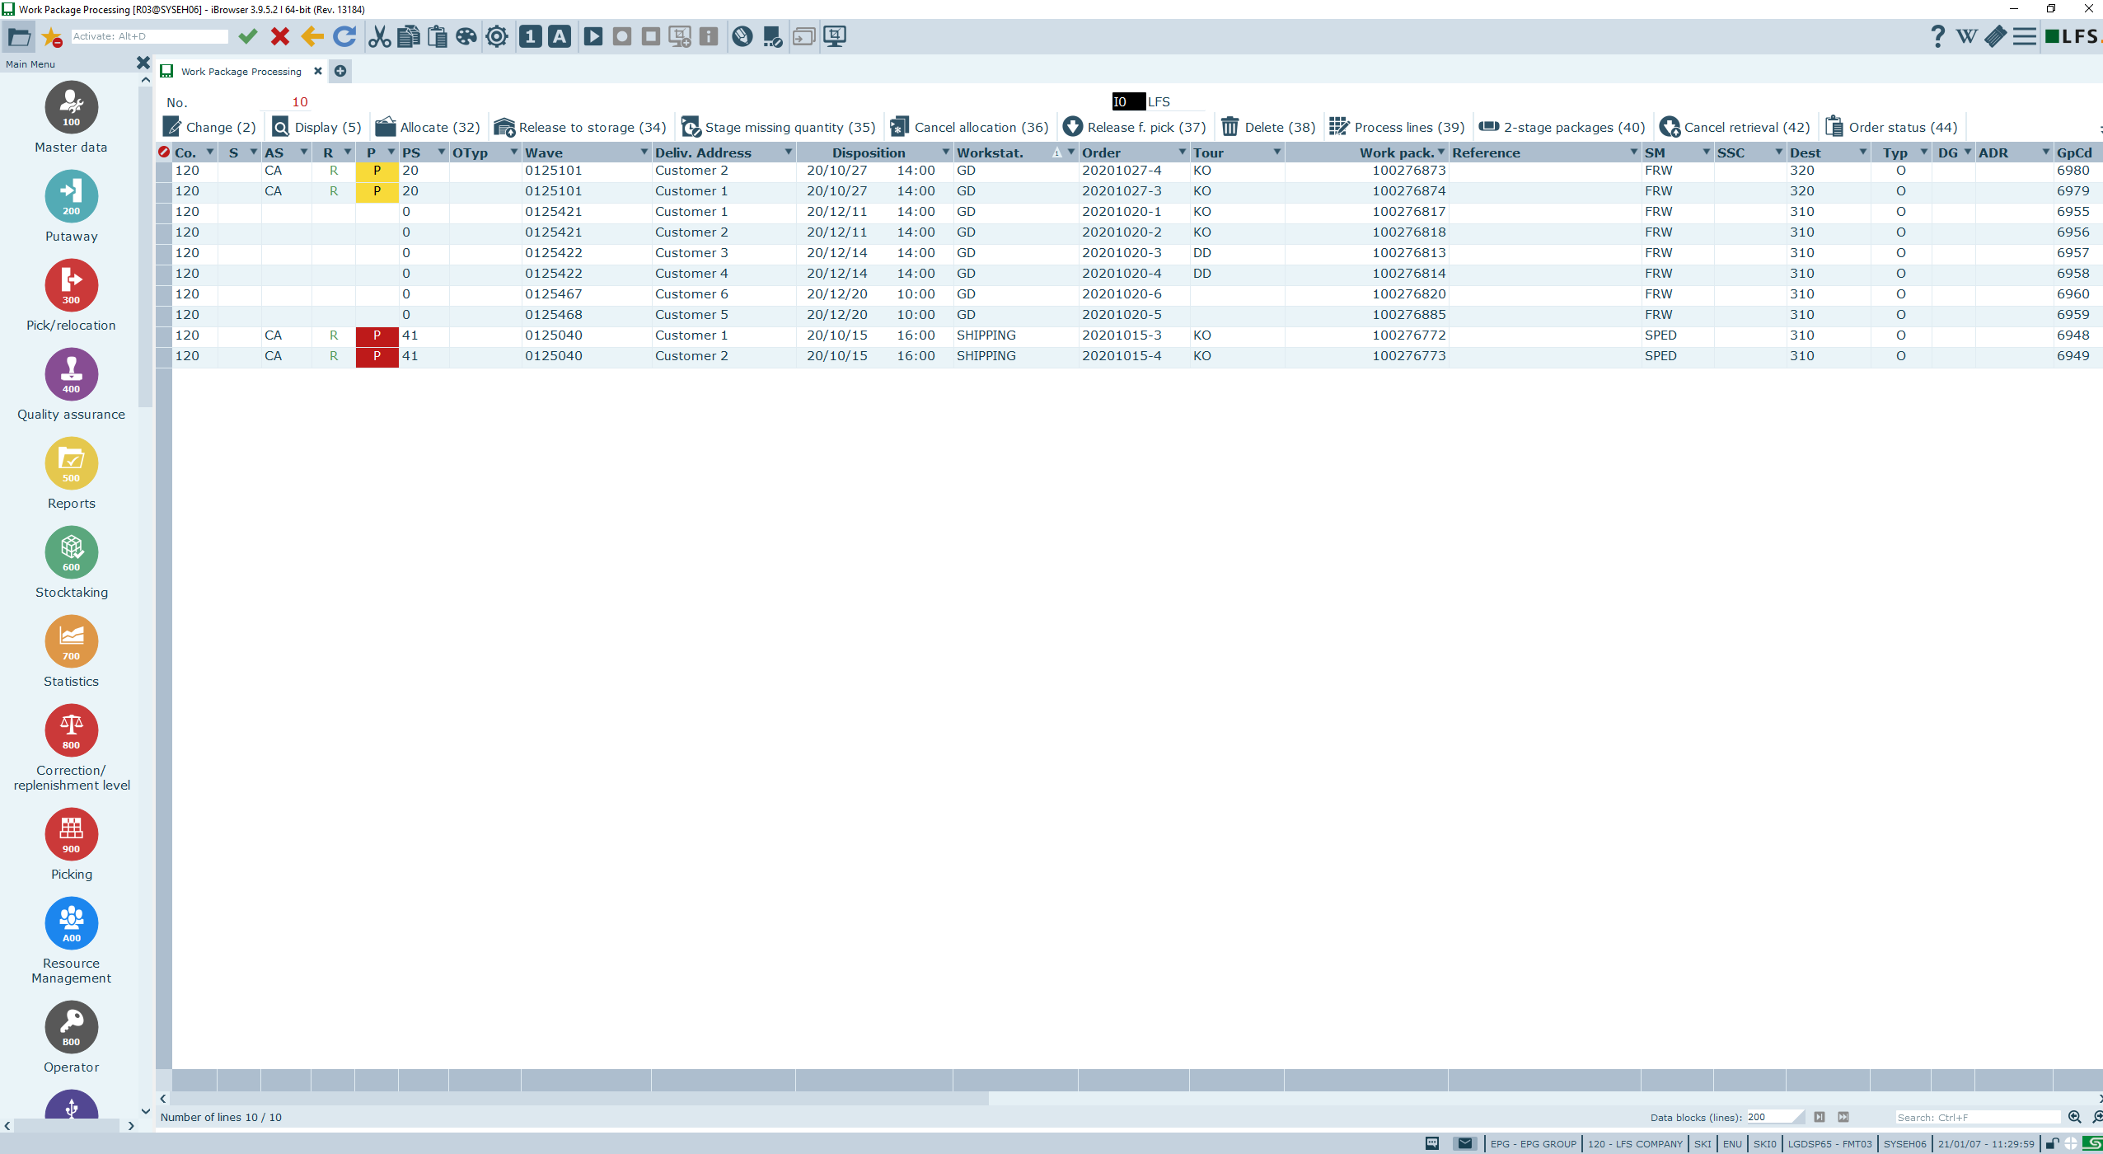Viewport: 2103px width, 1154px height.
Task: Click the settings gear icon
Action: point(495,36)
